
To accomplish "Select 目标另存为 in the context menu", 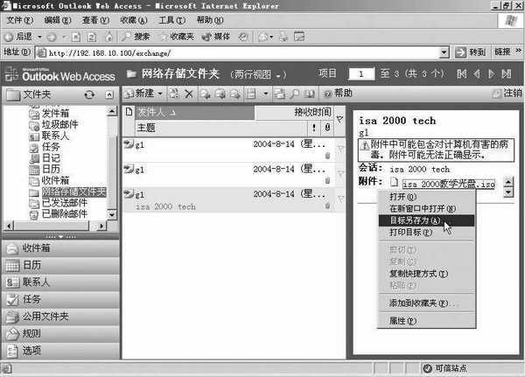I will (x=416, y=220).
